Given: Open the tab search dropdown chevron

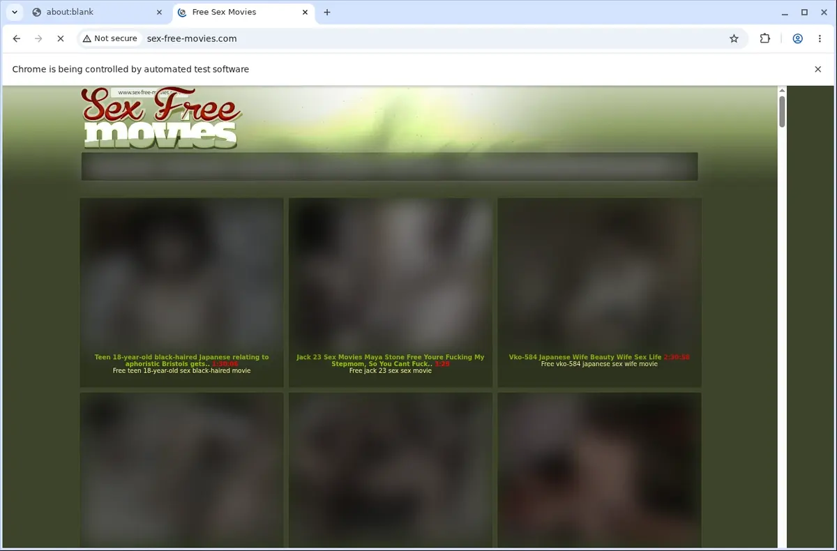Looking at the screenshot, I should pos(14,12).
